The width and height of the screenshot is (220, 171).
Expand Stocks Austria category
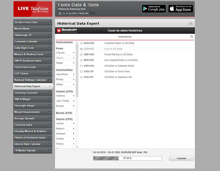click(65, 124)
